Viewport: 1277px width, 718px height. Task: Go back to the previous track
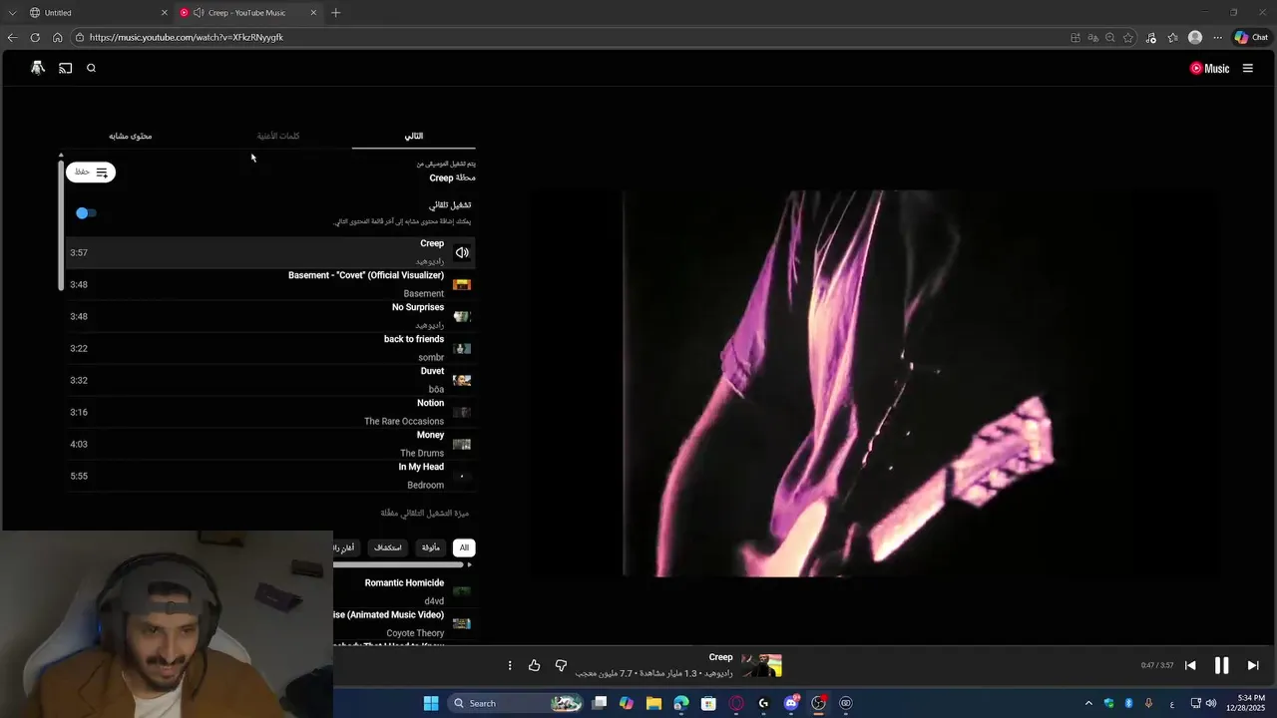coord(1190,665)
